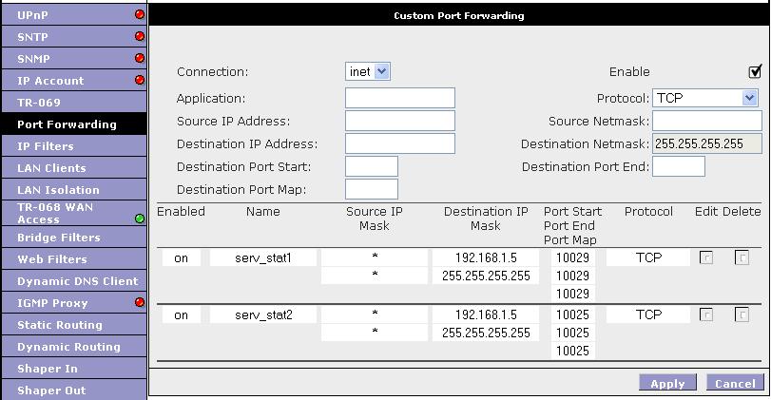Tick the Delete checkbox for serv_stat1
Screen dimensions: 771x400
click(x=742, y=257)
